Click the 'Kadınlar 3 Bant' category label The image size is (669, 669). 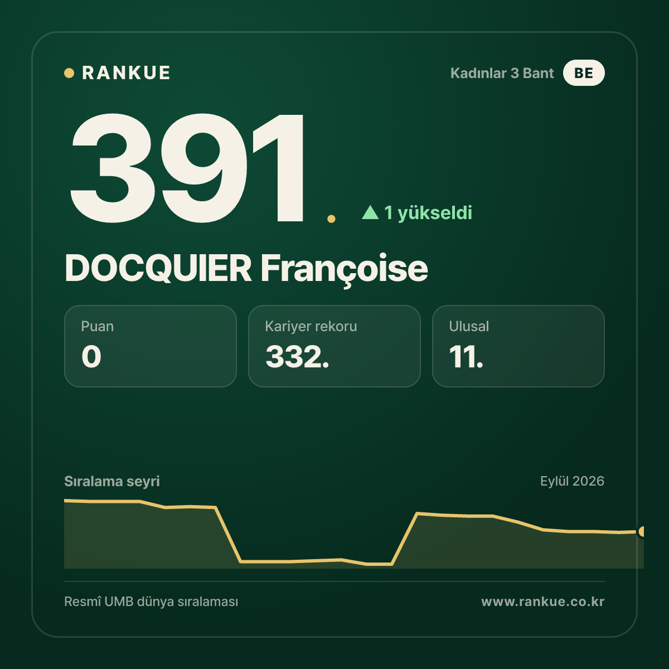[x=502, y=73]
